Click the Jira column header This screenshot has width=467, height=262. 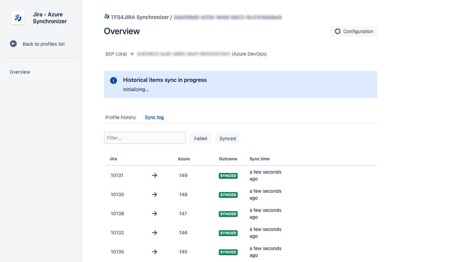coord(113,159)
